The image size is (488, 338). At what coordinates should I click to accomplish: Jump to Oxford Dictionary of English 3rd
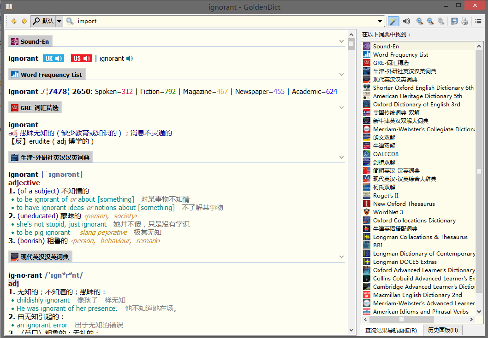419,105
